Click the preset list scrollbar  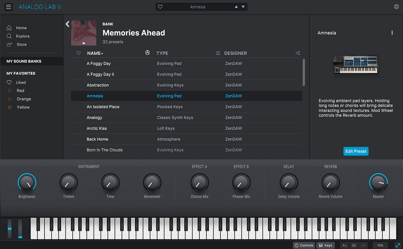click(304, 73)
